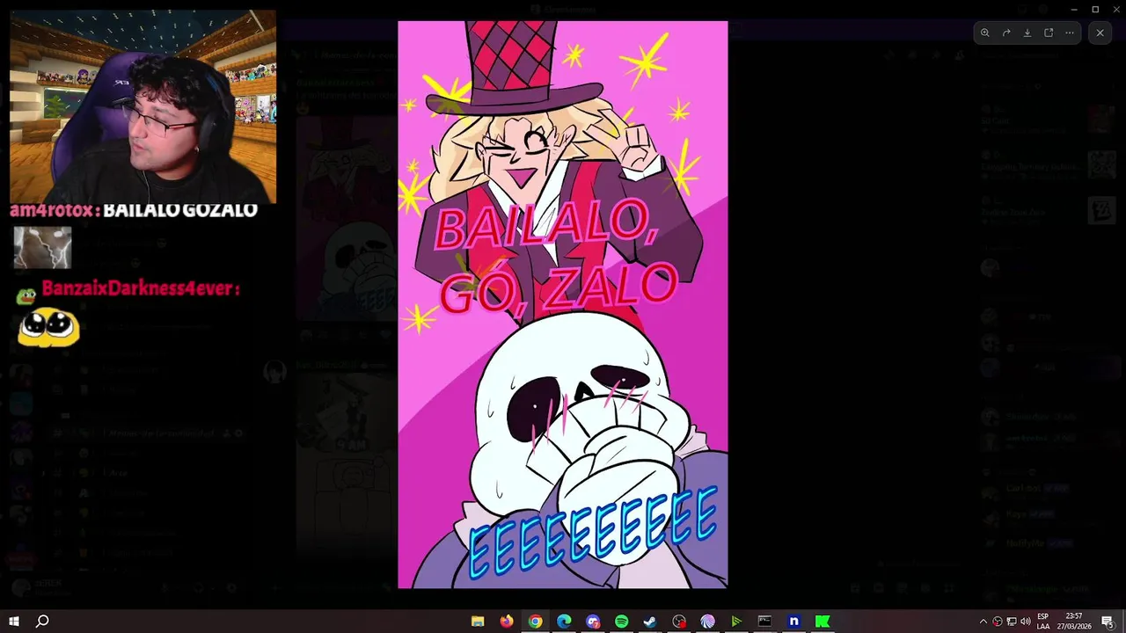Image resolution: width=1126 pixels, height=633 pixels.
Task: Switch the ESP LAA input language
Action: pos(1043,622)
